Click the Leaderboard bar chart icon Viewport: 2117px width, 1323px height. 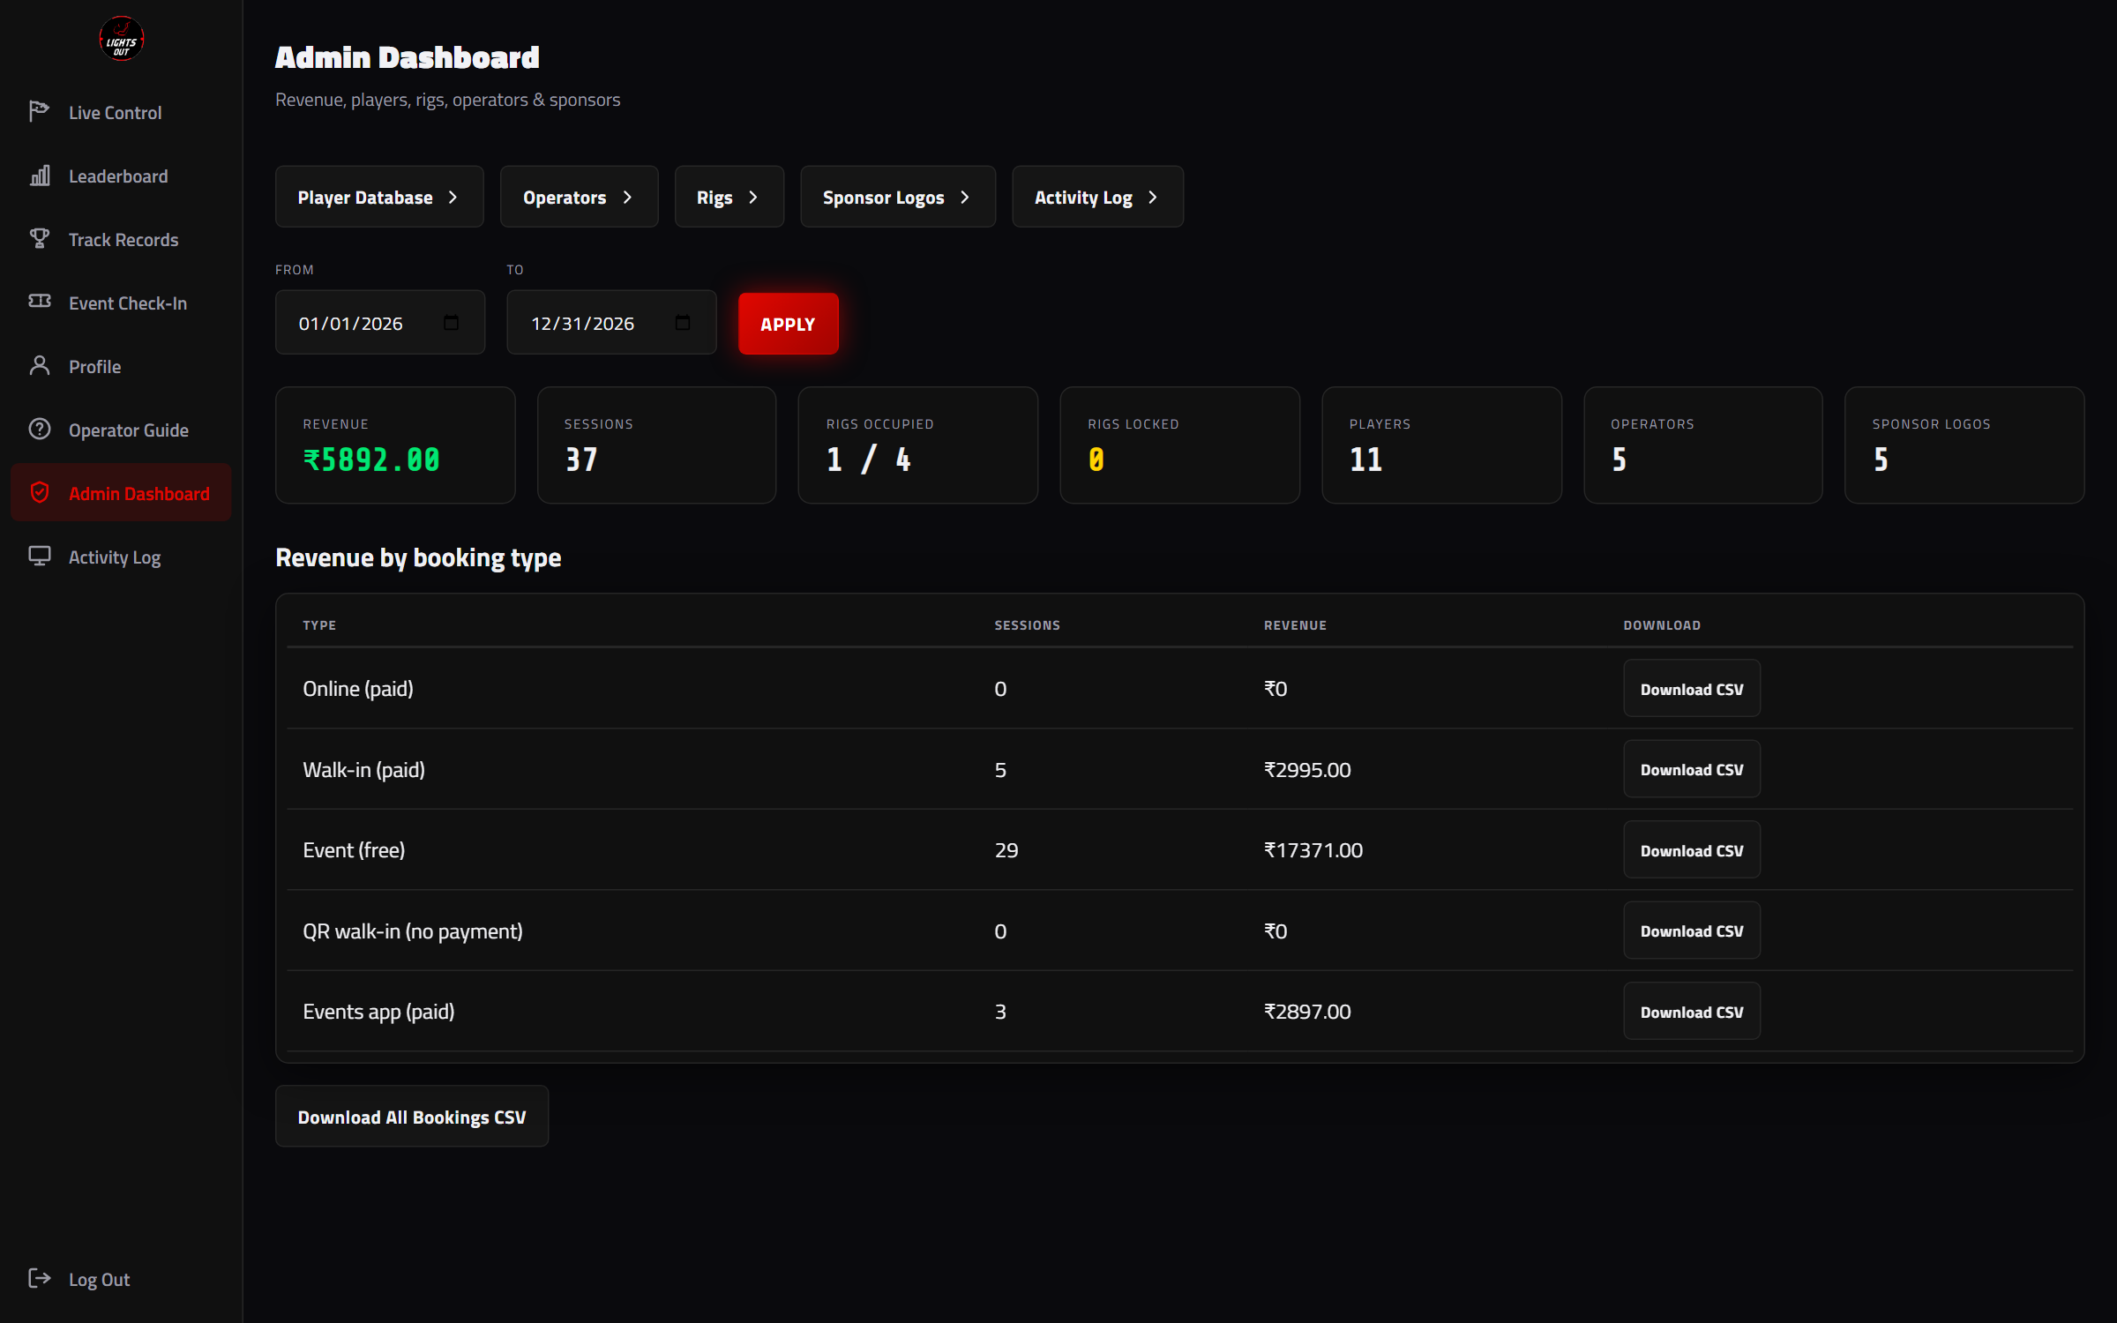pos(40,176)
